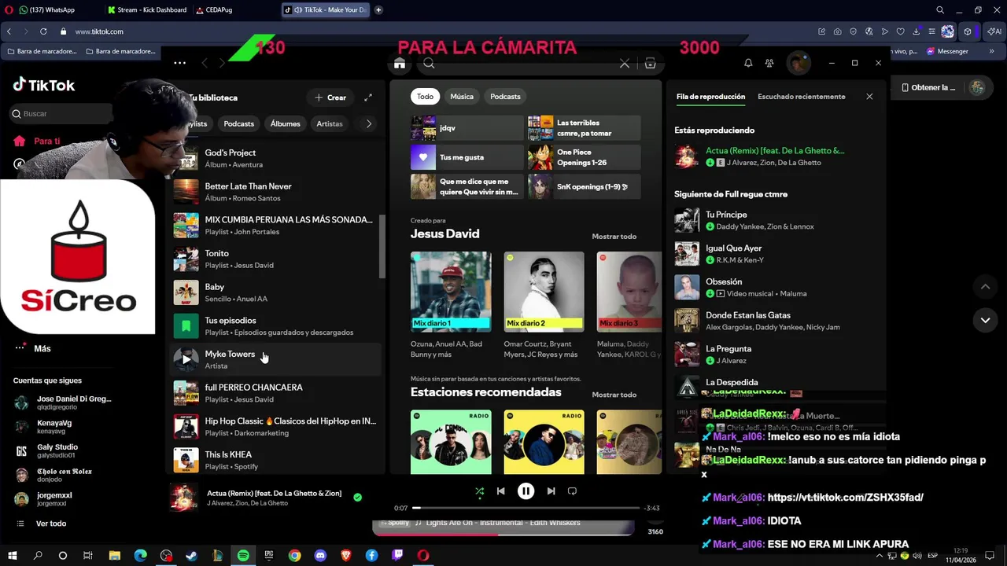Open Tus me gusta shortcut
This screenshot has height=566, width=1007.
click(x=467, y=157)
